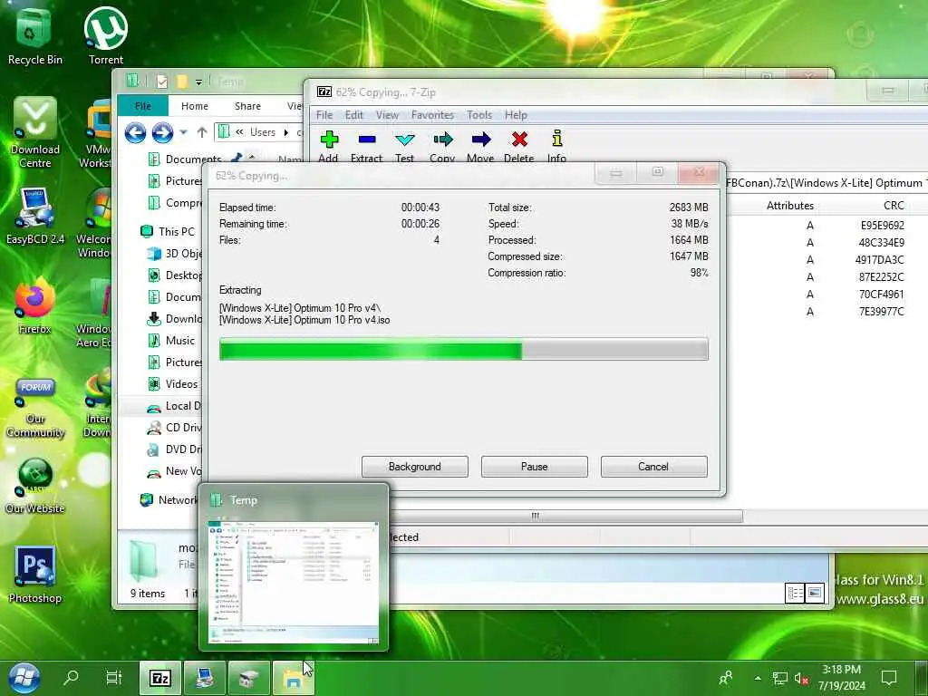Pause the extraction progress

534,467
